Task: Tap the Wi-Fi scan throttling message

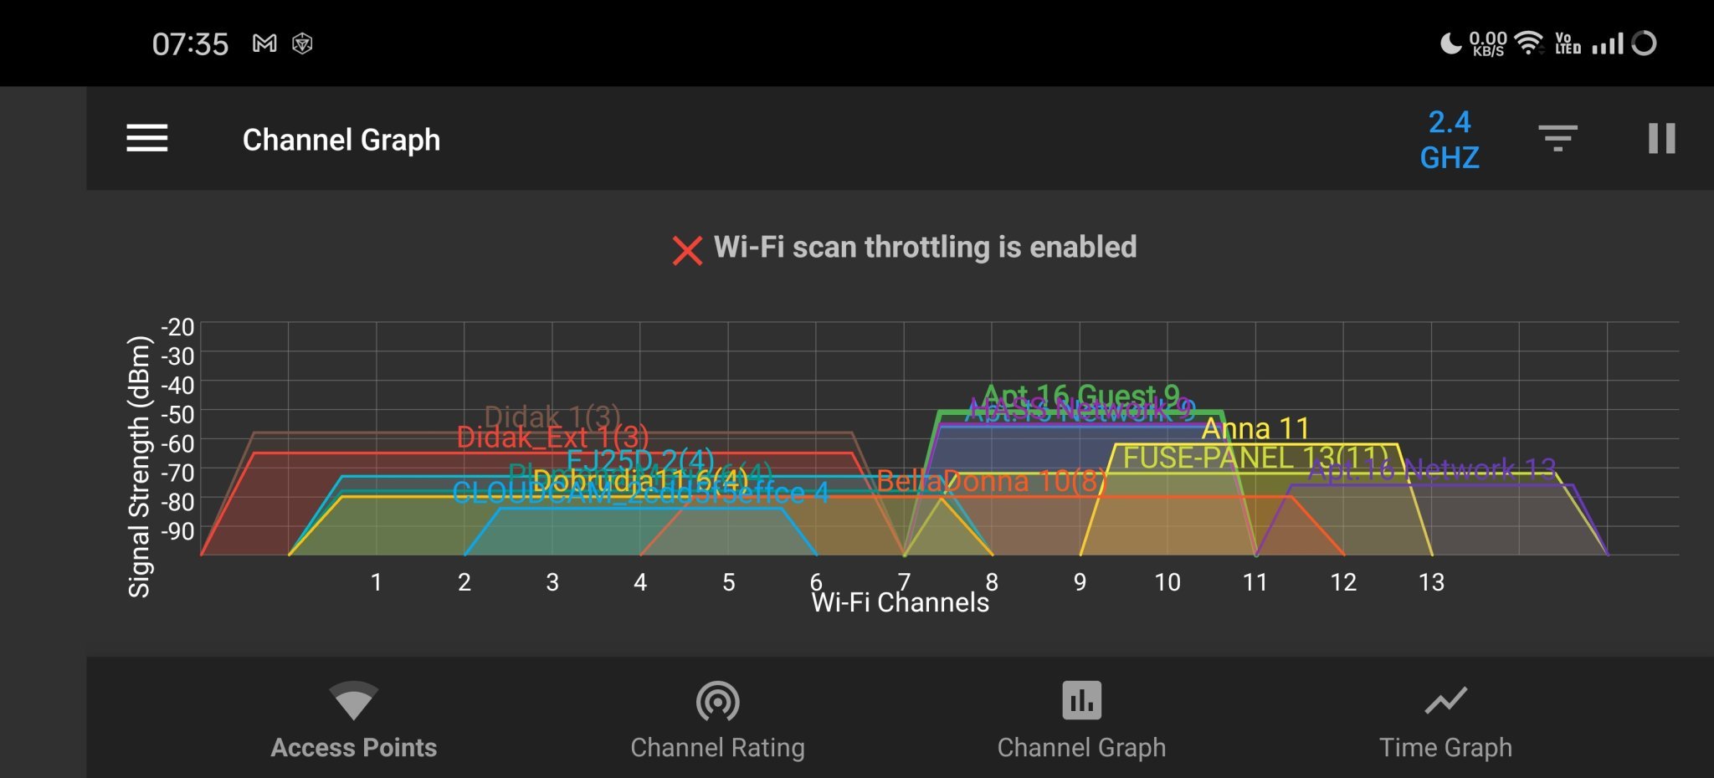Action: coord(925,248)
